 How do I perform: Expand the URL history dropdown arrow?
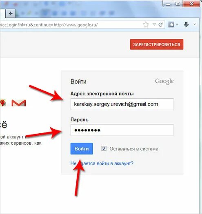[x=154, y=25]
